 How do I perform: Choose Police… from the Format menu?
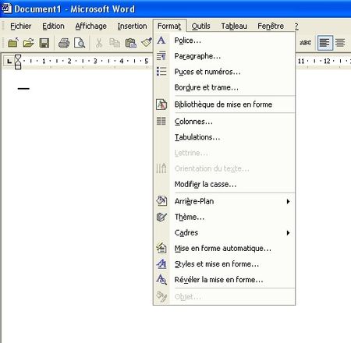tap(225, 41)
